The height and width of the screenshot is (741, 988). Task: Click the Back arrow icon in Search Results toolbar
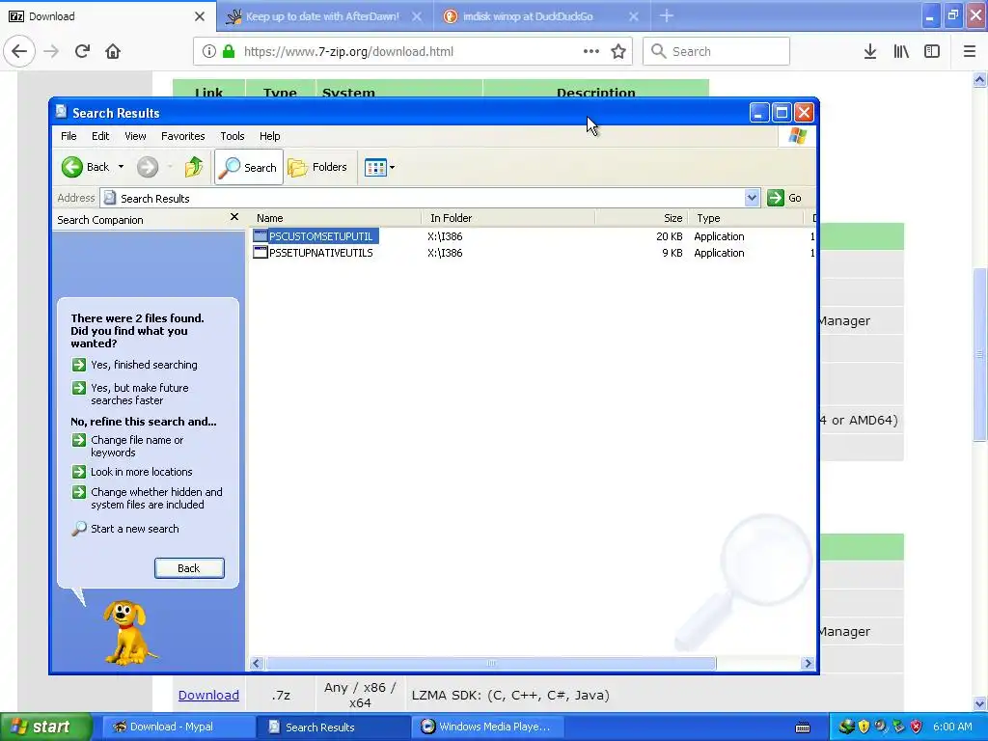pos(71,167)
